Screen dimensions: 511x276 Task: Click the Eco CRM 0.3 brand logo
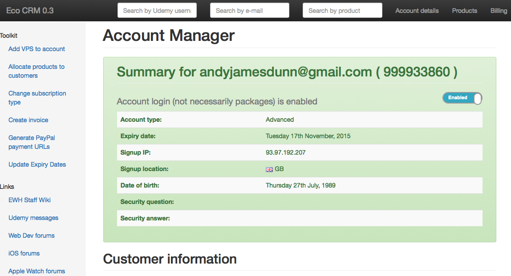click(x=30, y=10)
